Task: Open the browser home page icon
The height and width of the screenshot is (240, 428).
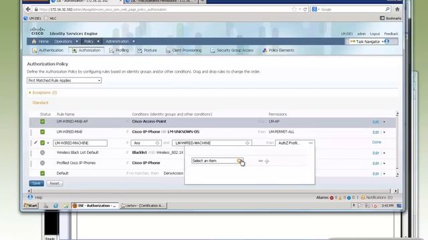Action: pyautogui.click(x=397, y=9)
